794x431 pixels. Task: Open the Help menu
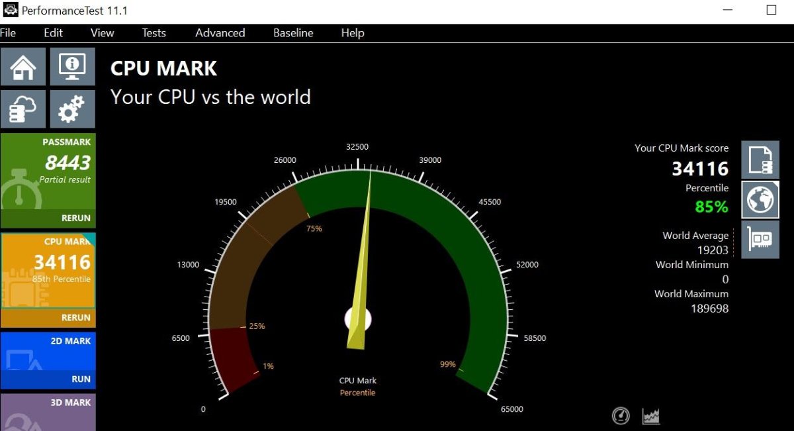pos(353,32)
